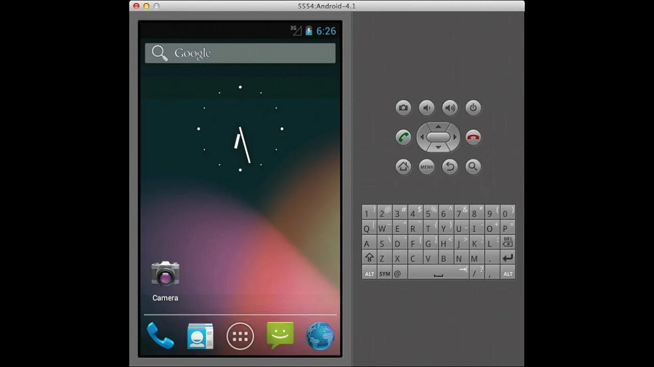
Task: Open the Phone dialer in the dock
Action: 160,336
